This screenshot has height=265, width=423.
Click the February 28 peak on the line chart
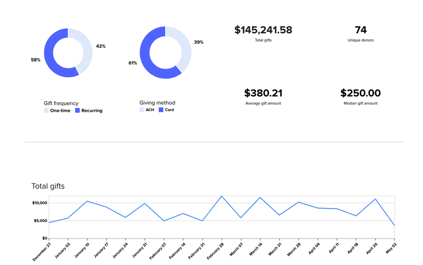(222, 196)
